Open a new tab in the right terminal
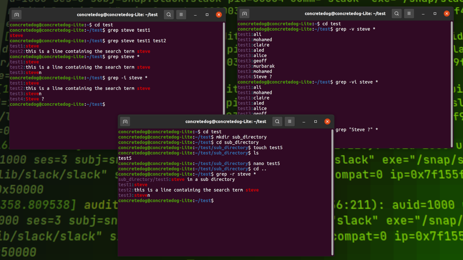 [x=245, y=13]
